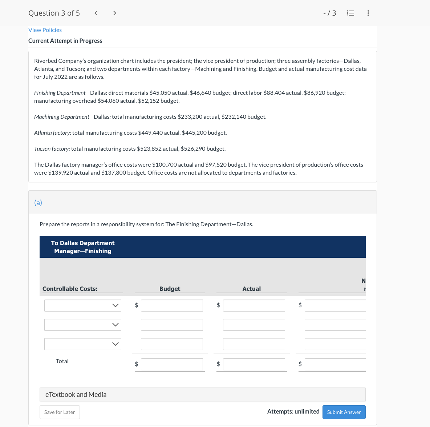Click the second row Budget field
This screenshot has height=427, width=430.
pyautogui.click(x=171, y=325)
